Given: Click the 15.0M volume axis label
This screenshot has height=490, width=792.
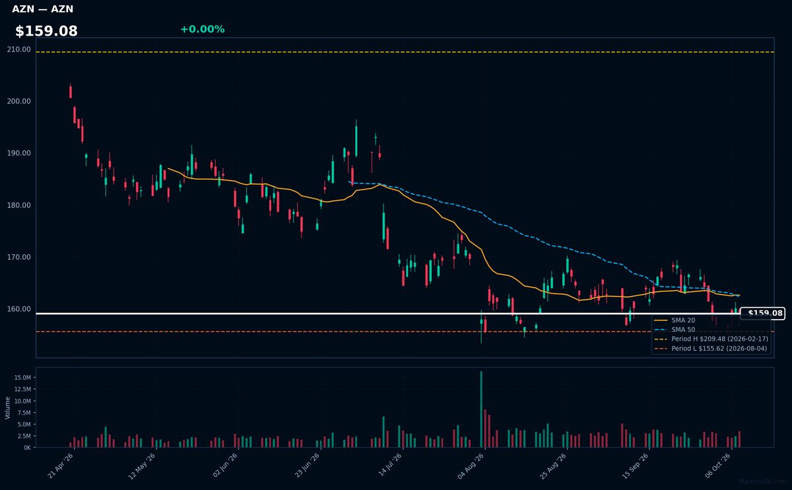Looking at the screenshot, I should point(22,377).
